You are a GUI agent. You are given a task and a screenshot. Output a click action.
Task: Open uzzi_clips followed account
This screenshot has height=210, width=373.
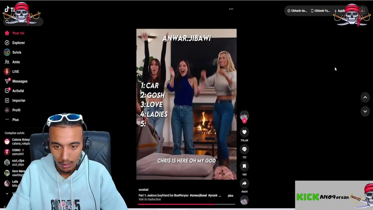[15, 163]
